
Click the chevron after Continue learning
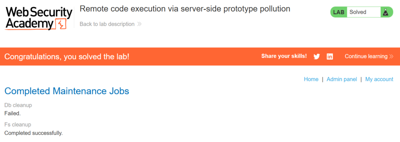click(x=391, y=56)
